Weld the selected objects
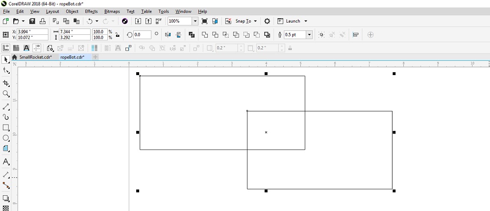This screenshot has width=490, height=211. 205,35
